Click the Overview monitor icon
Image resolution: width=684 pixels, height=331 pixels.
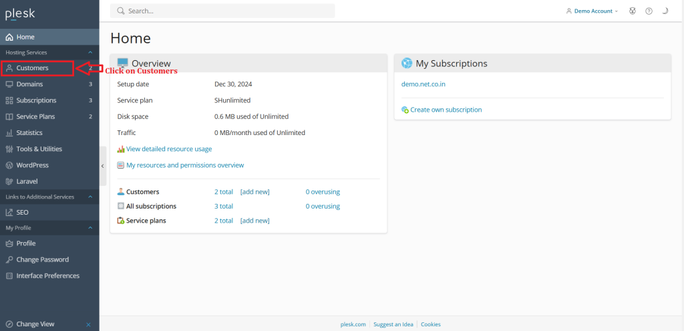(123, 64)
